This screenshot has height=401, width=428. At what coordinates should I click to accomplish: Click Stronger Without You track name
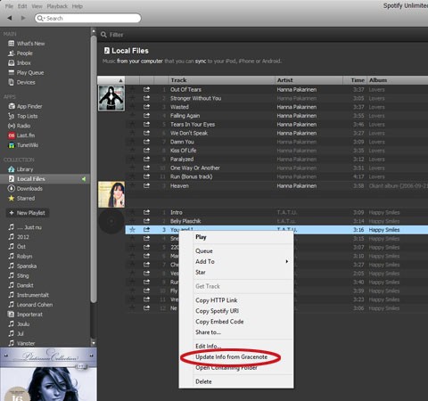pyautogui.click(x=195, y=98)
